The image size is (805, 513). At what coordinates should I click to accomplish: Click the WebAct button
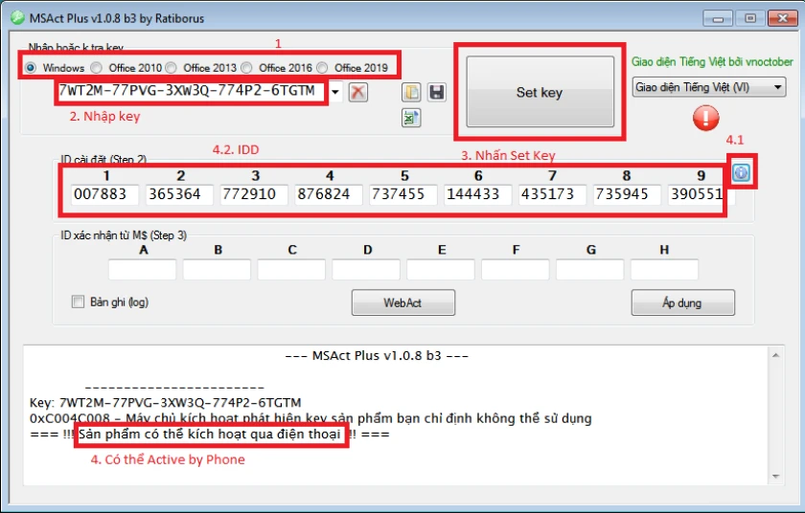pyautogui.click(x=403, y=302)
